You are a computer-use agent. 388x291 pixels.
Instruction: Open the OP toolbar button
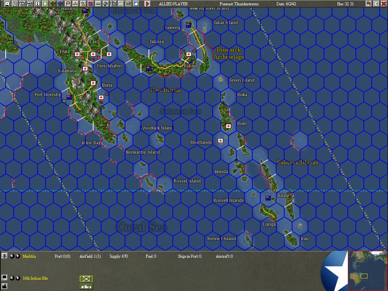pyautogui.click(x=121, y=4)
